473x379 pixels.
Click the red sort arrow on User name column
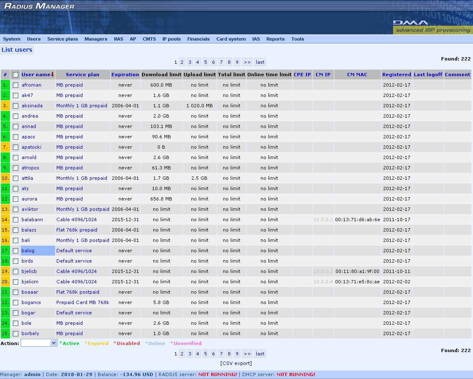point(53,75)
